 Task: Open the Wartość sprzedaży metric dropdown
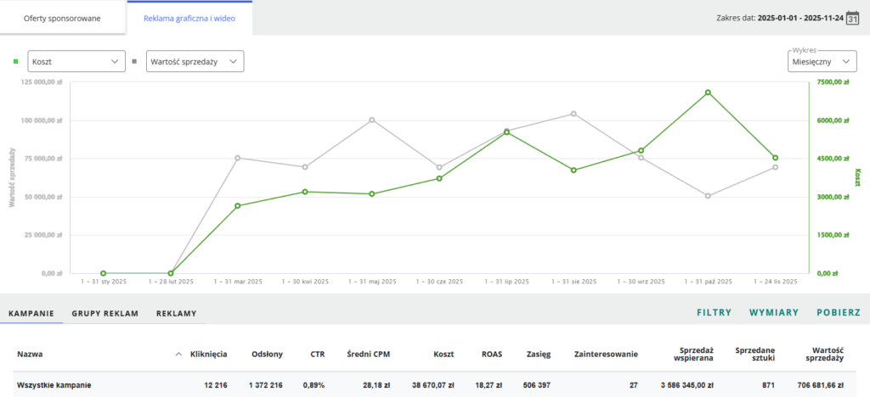click(195, 61)
